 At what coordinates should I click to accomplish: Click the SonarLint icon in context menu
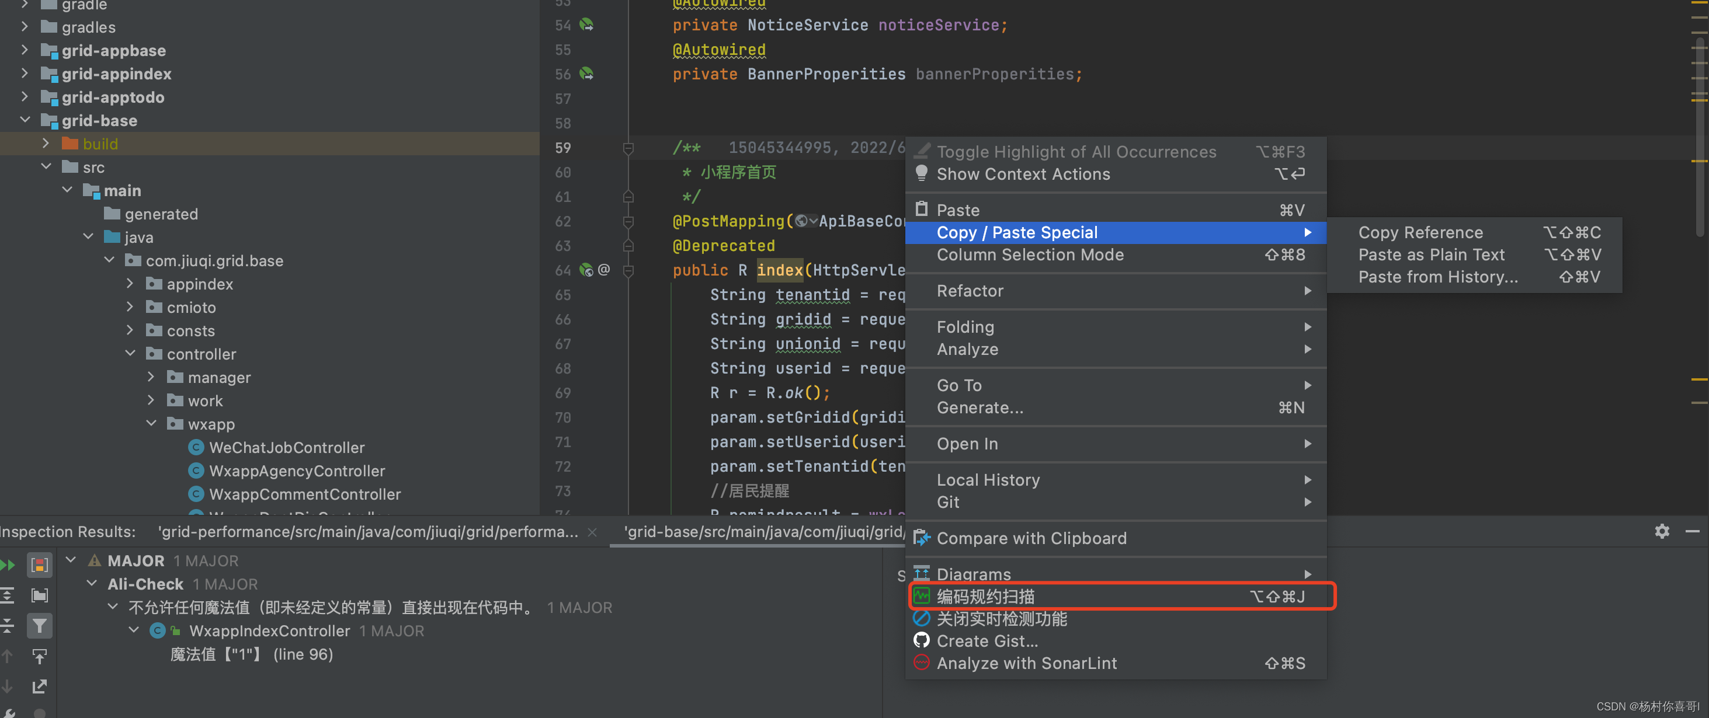(922, 663)
